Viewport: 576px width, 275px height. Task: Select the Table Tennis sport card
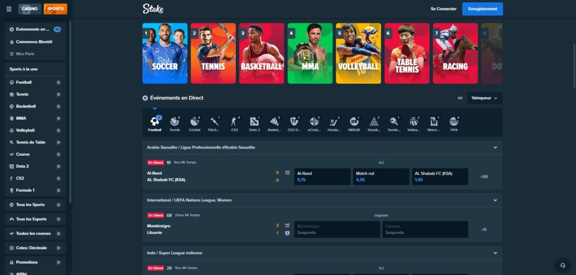click(x=407, y=53)
